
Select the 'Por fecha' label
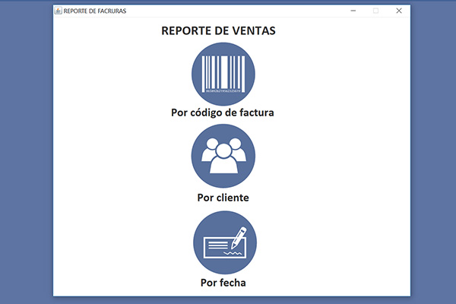pos(223,283)
